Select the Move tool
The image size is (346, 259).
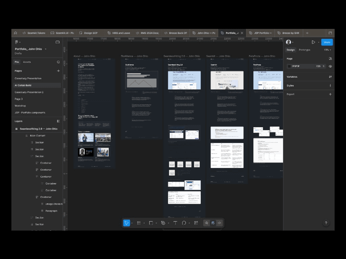coord(127,223)
